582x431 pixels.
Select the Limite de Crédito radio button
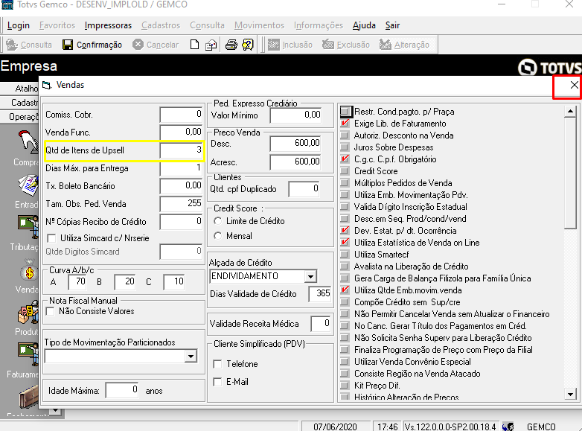click(x=218, y=221)
